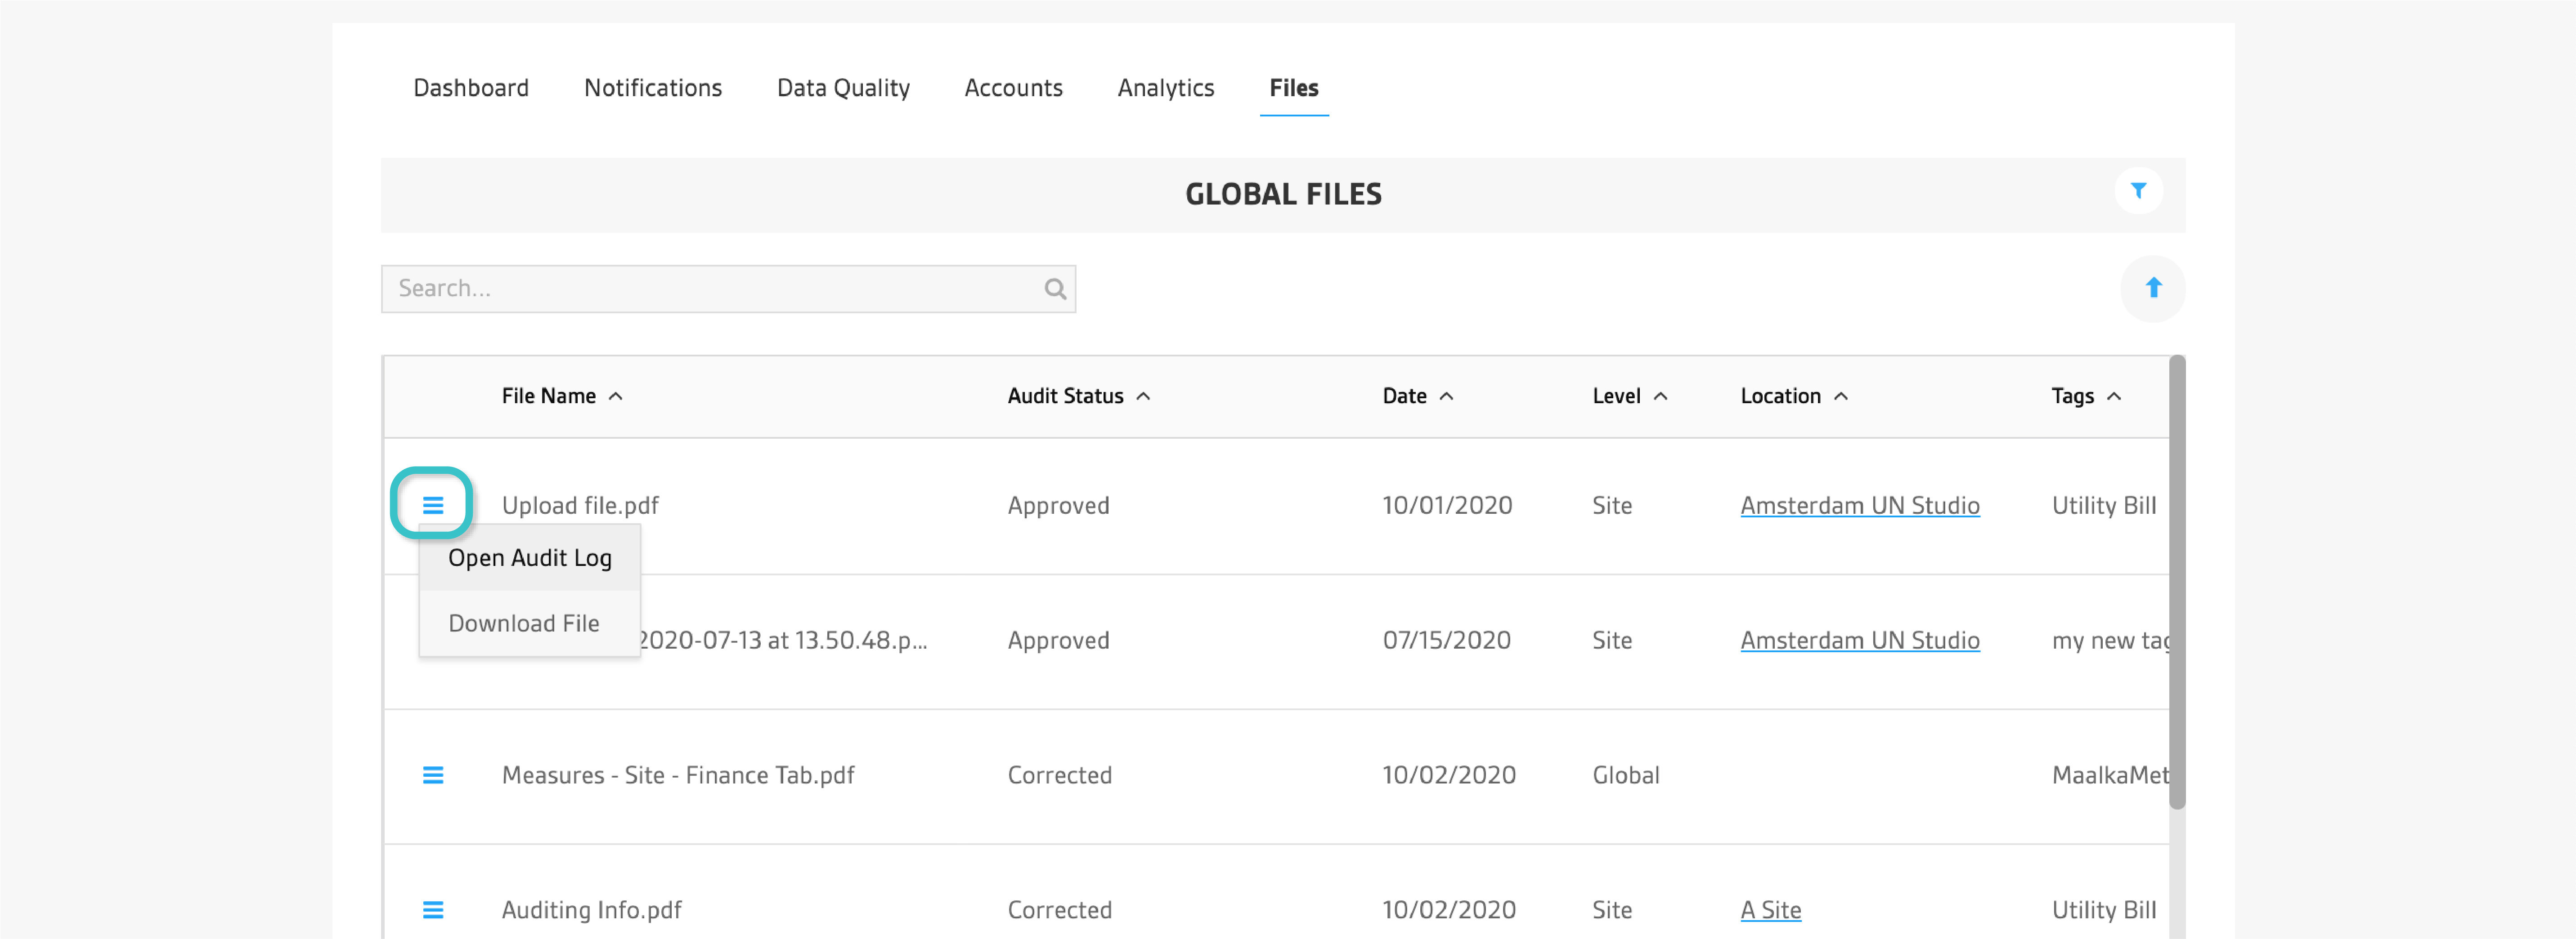Open row menu for Measures - Site - Finance Tab.pdf
Viewport: 2576px width, 939px height.
[x=432, y=775]
